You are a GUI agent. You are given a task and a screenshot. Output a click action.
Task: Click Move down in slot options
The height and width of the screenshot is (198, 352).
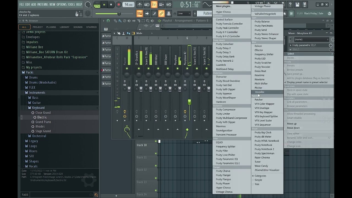click(293, 128)
